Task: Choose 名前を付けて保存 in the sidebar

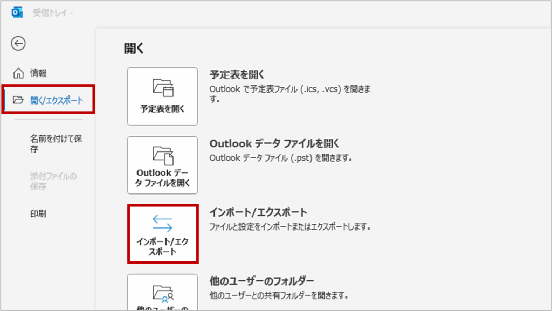Action: [56, 144]
